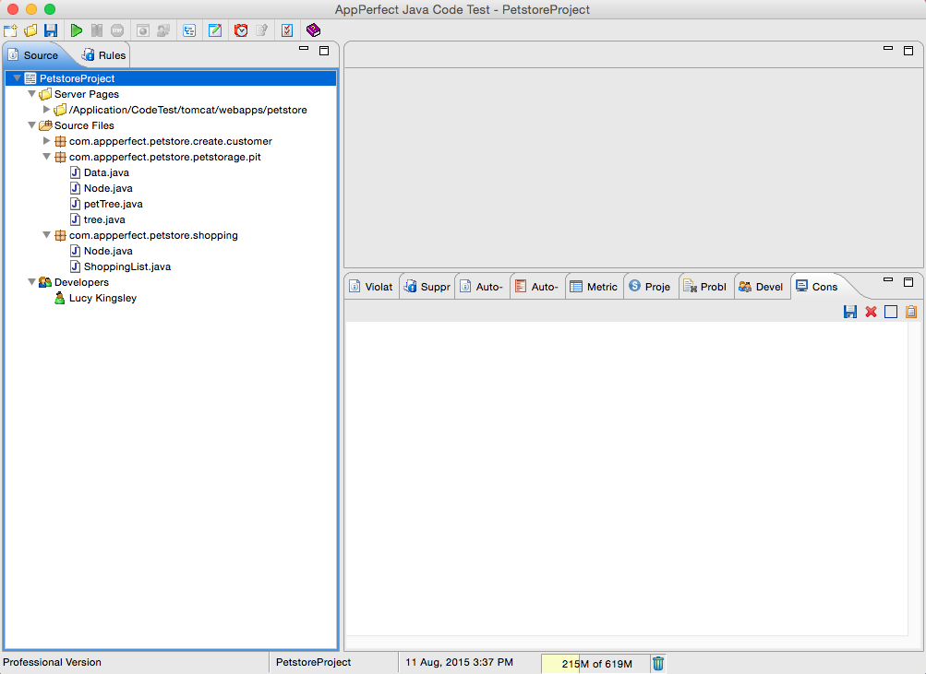Open the Auto- tab with red report icon

coord(537,287)
